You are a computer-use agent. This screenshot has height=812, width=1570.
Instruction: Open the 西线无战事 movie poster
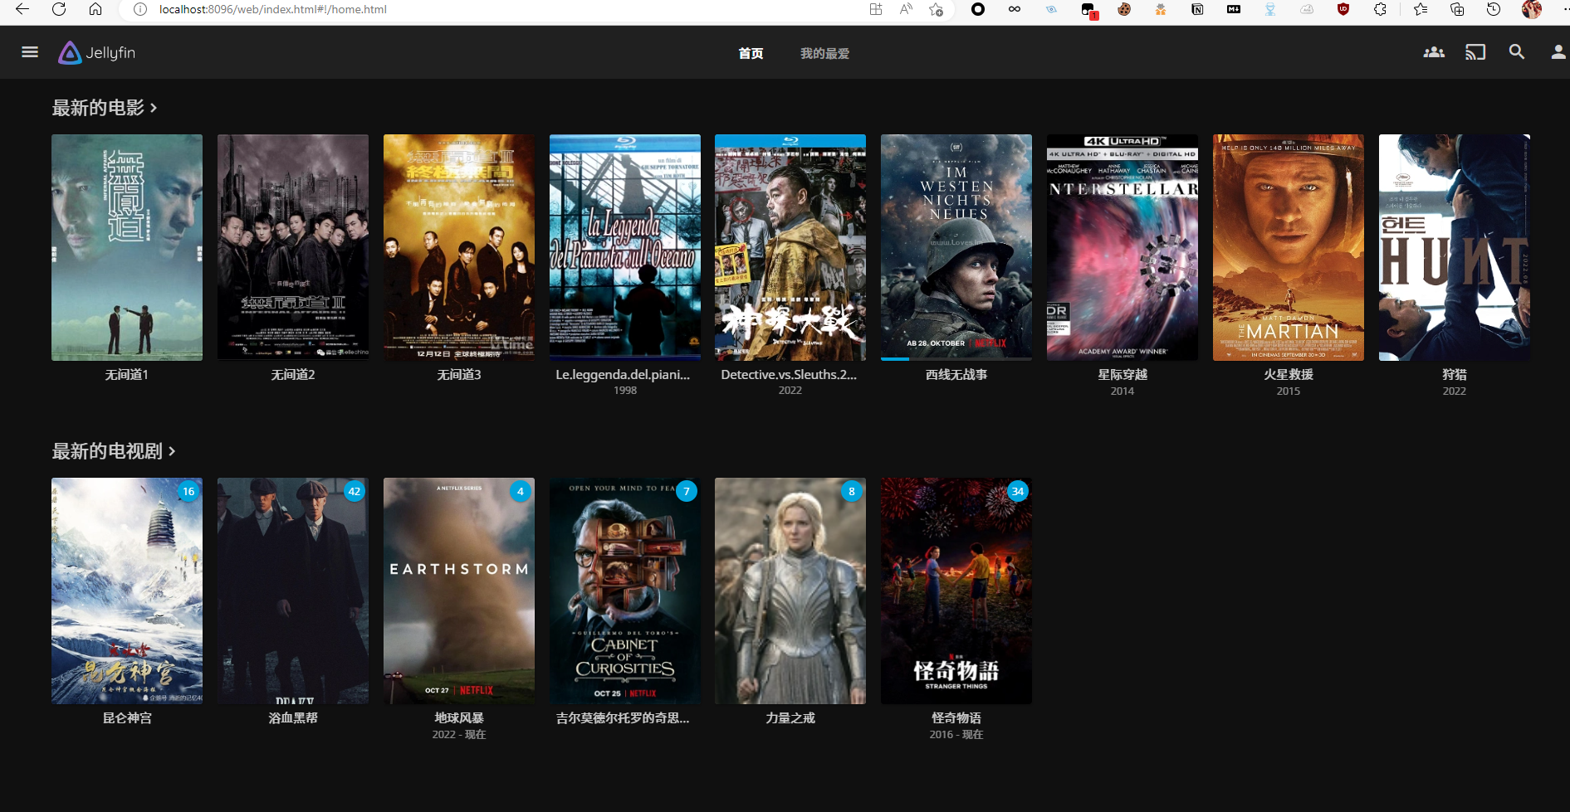(x=956, y=247)
